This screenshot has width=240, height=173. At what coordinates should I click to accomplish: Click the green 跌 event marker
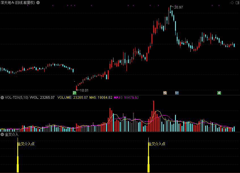75,93
